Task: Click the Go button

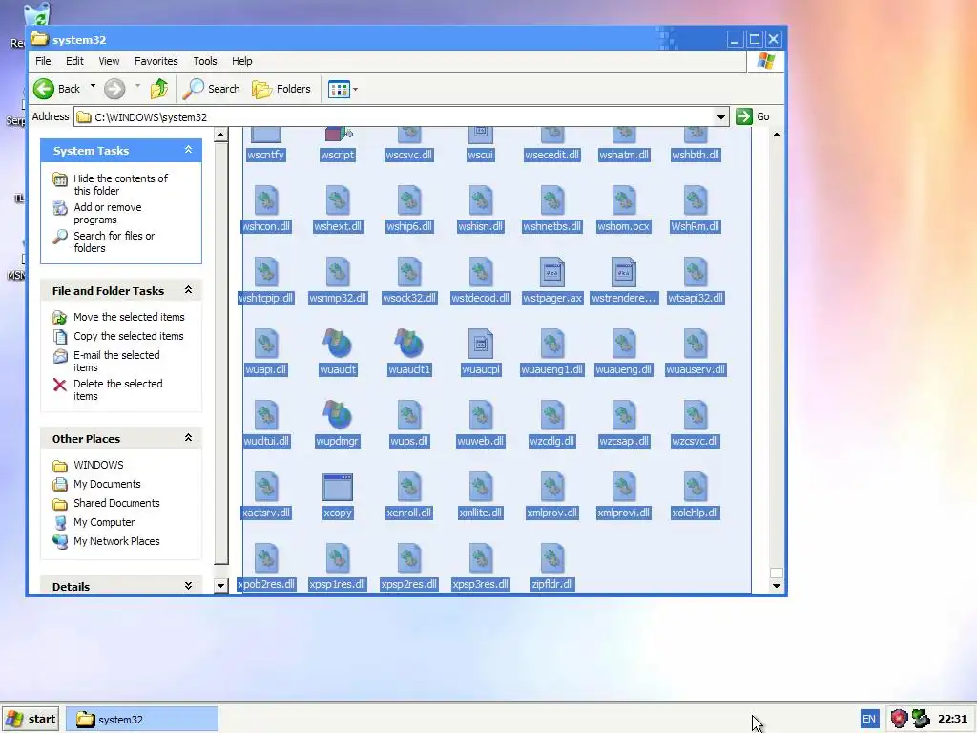Action: (x=754, y=116)
